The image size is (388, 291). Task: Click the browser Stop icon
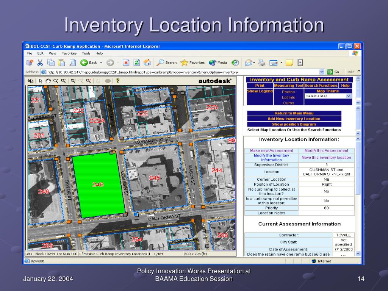pos(126,63)
